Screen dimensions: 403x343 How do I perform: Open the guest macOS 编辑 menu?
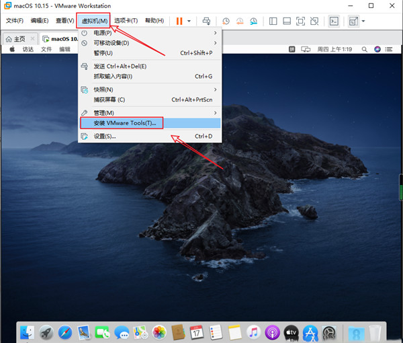click(64, 49)
